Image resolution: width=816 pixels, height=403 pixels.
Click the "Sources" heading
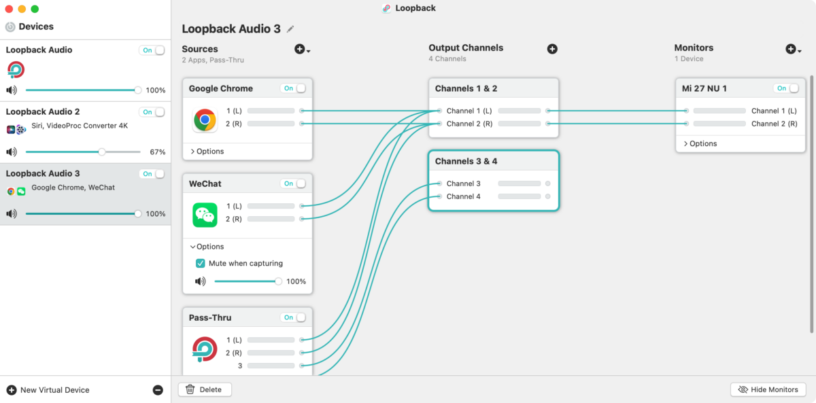(200, 49)
